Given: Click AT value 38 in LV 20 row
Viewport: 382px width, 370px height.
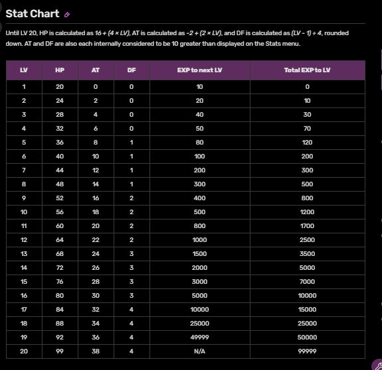Looking at the screenshot, I should pyautogui.click(x=96, y=351).
